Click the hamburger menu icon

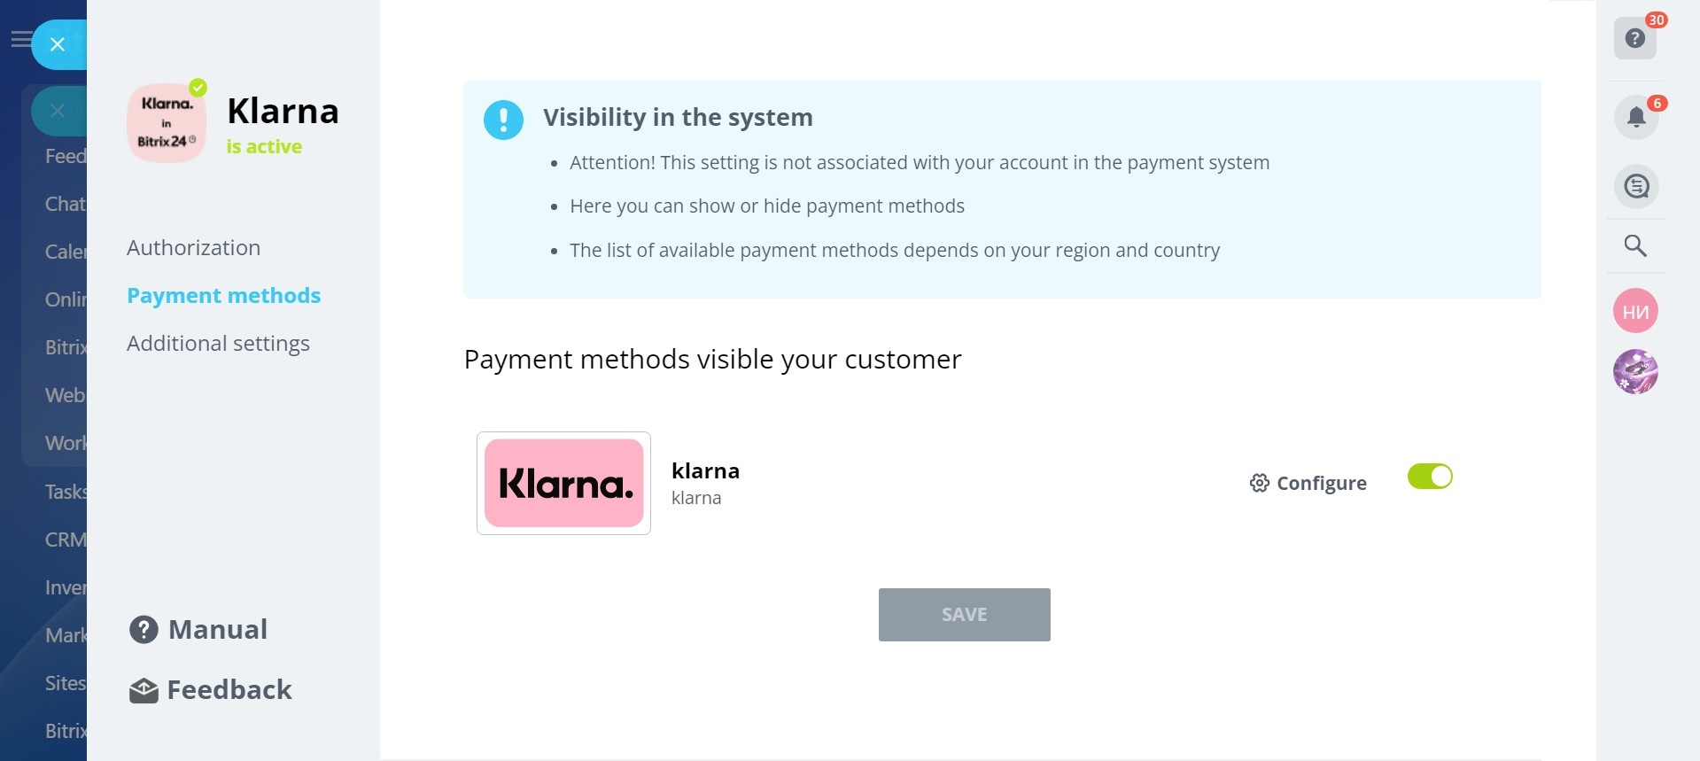(x=19, y=40)
